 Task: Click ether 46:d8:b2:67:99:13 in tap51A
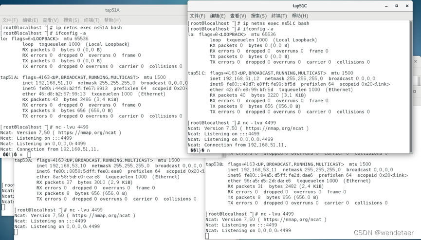coord(54,94)
